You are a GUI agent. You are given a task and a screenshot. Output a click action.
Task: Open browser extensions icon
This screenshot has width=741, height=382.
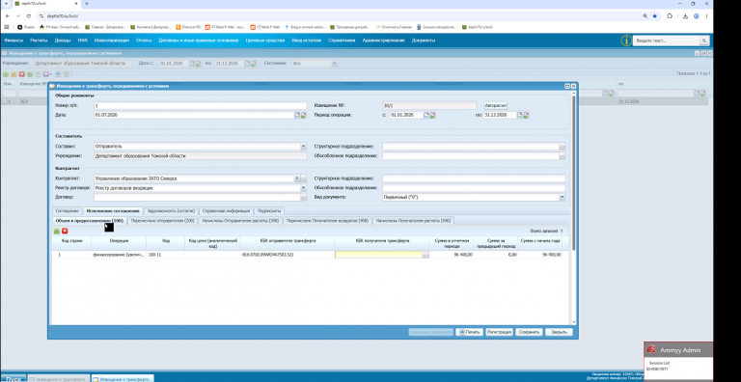pos(670,16)
